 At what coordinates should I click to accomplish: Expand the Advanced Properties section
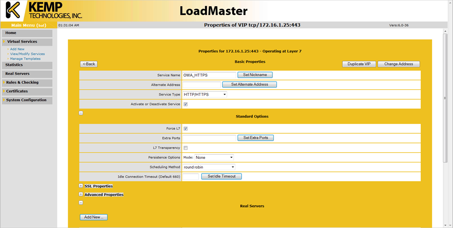pyautogui.click(x=81, y=194)
